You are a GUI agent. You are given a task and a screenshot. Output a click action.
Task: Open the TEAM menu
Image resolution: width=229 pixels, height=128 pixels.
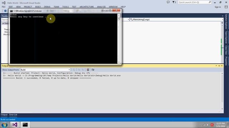click(56, 7)
